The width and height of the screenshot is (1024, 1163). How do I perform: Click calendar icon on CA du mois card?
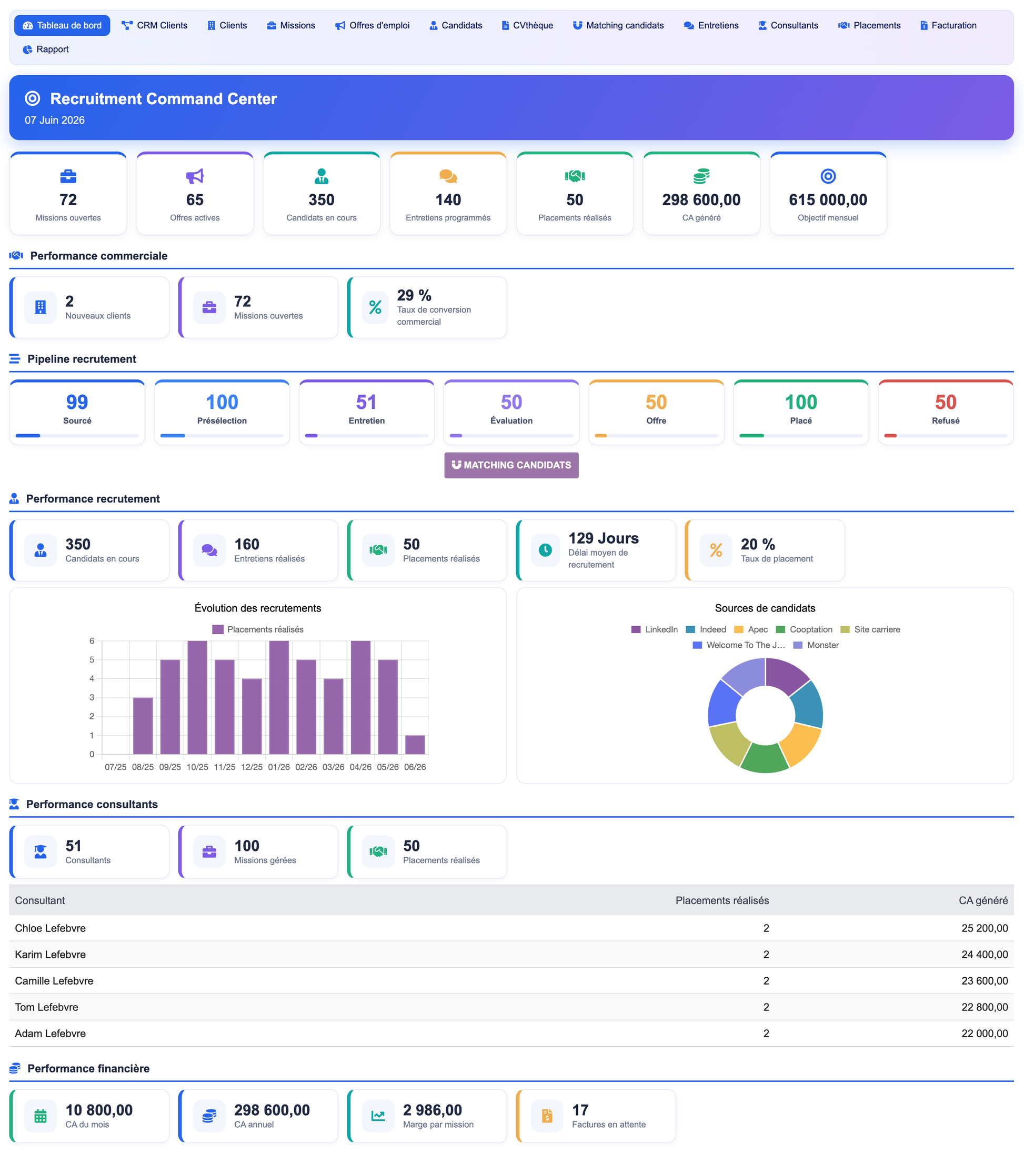point(41,1116)
